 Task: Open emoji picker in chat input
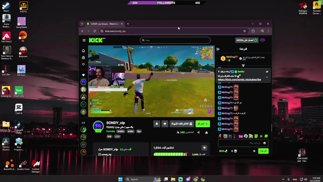[264, 143]
